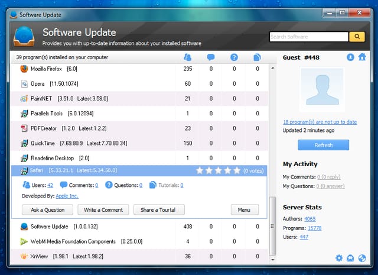Click the scroll down arrow in program list
Viewport: 378px width, 275px height.
(x=273, y=260)
